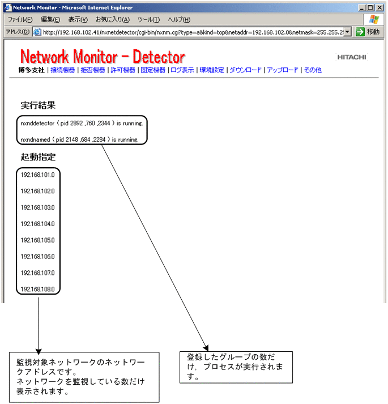Click the 移動 label next to Go
Screen dimensions: 388x404
374,32
